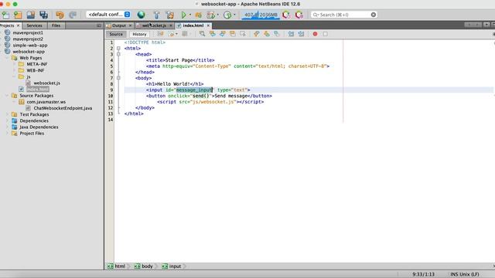Click the memory garbage collection icon after 2036MB
Viewport: 495px width, 278px height.
(x=286, y=15)
